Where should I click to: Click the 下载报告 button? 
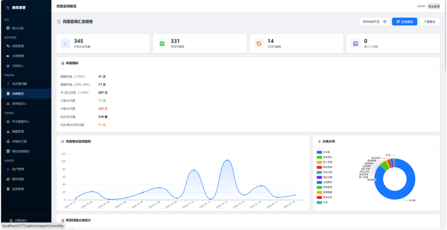[429, 21]
